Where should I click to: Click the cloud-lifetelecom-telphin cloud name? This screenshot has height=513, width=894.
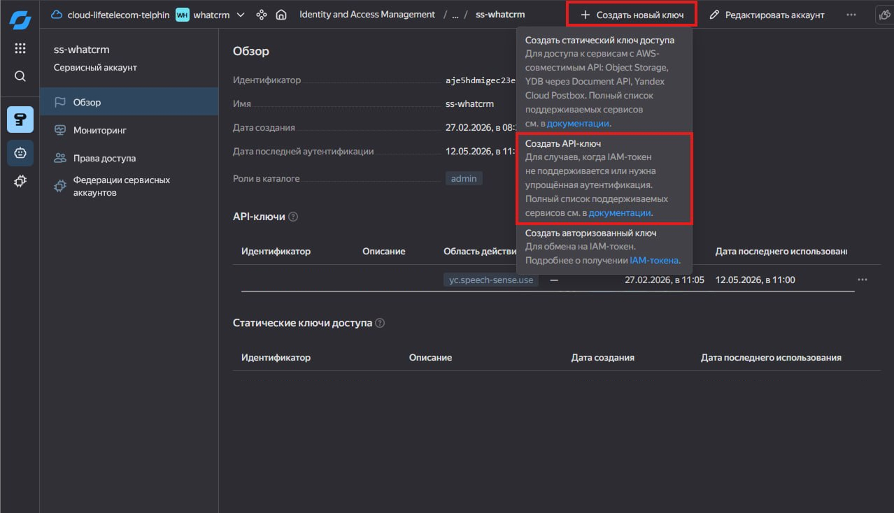[118, 15]
